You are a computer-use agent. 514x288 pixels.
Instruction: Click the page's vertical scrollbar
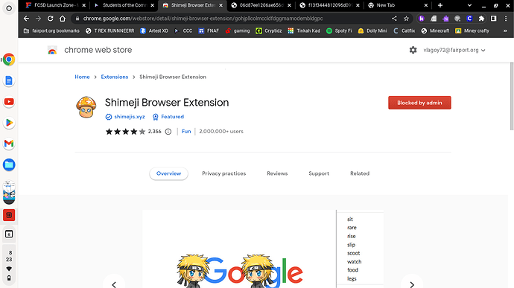[x=512, y=96]
